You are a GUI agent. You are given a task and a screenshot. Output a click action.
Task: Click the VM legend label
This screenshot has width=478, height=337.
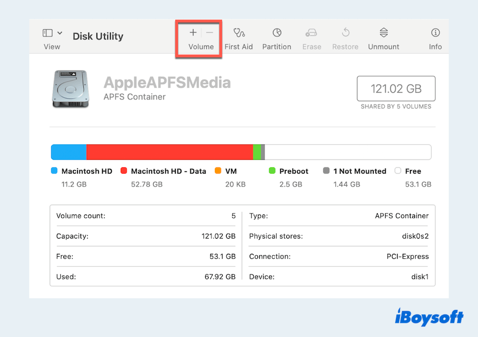click(231, 171)
